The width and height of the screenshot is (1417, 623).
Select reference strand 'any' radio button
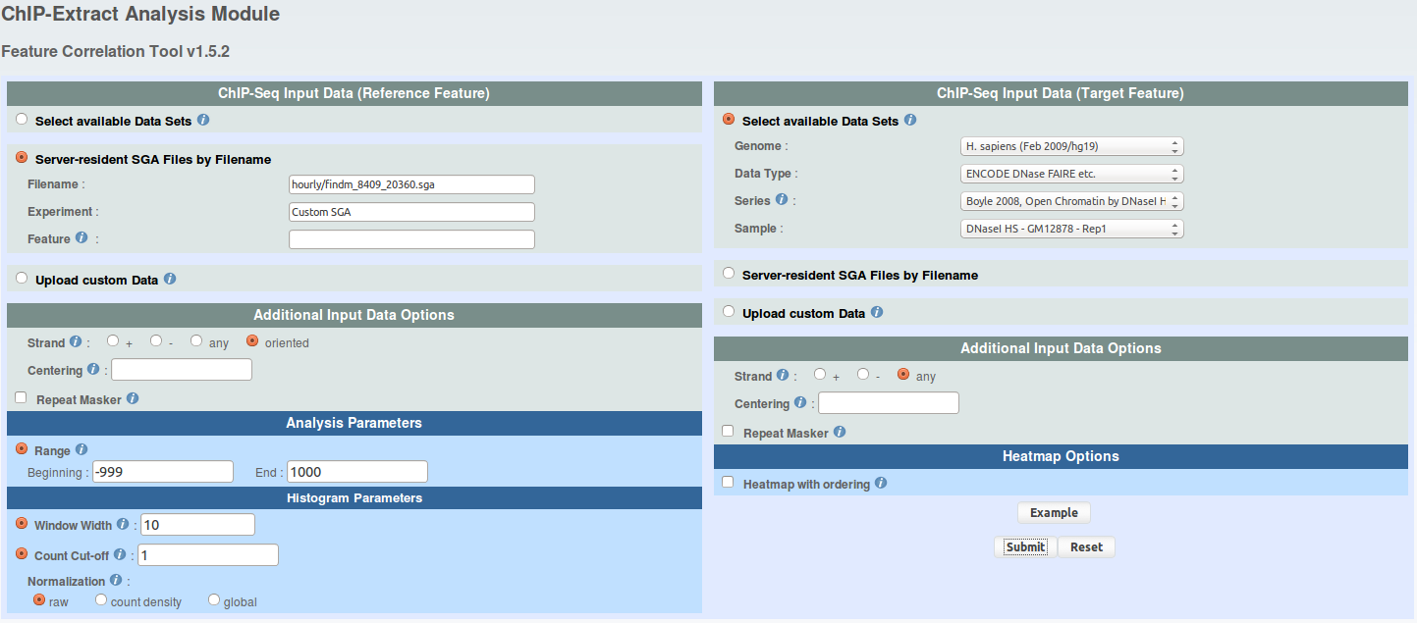tap(196, 341)
